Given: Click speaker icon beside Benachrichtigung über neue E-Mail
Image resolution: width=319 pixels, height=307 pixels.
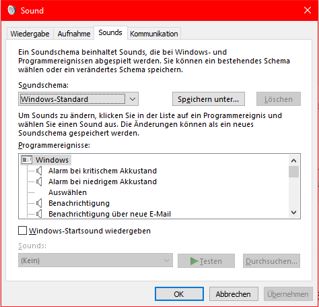Looking at the screenshot, I should [39, 214].
